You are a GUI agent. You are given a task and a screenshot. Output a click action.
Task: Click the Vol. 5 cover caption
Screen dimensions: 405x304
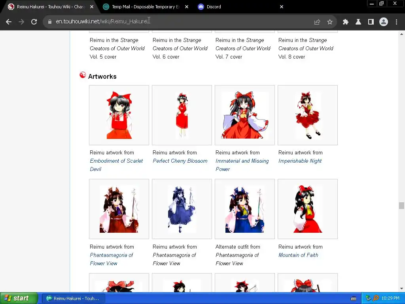117,48
